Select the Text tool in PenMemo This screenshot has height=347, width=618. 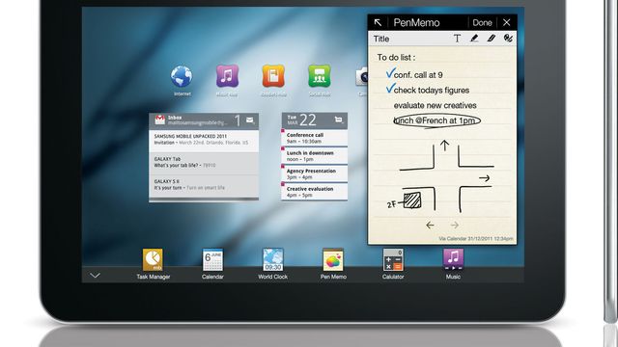457,39
